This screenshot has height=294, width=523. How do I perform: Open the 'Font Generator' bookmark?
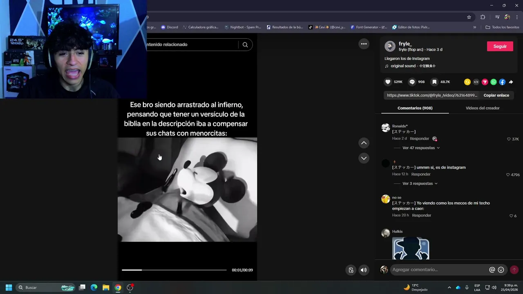(x=369, y=27)
